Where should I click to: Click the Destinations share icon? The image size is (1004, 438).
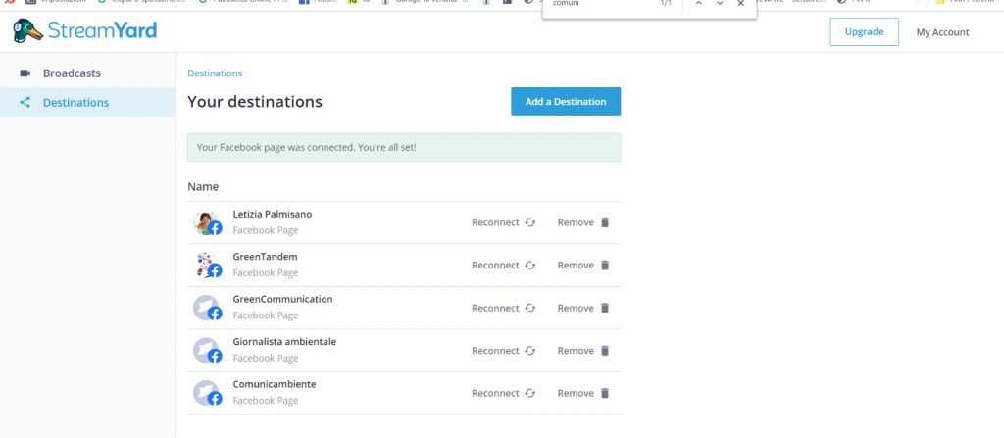coord(25,103)
